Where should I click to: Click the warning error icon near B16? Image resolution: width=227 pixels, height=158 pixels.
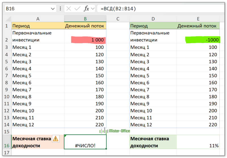click(55, 138)
